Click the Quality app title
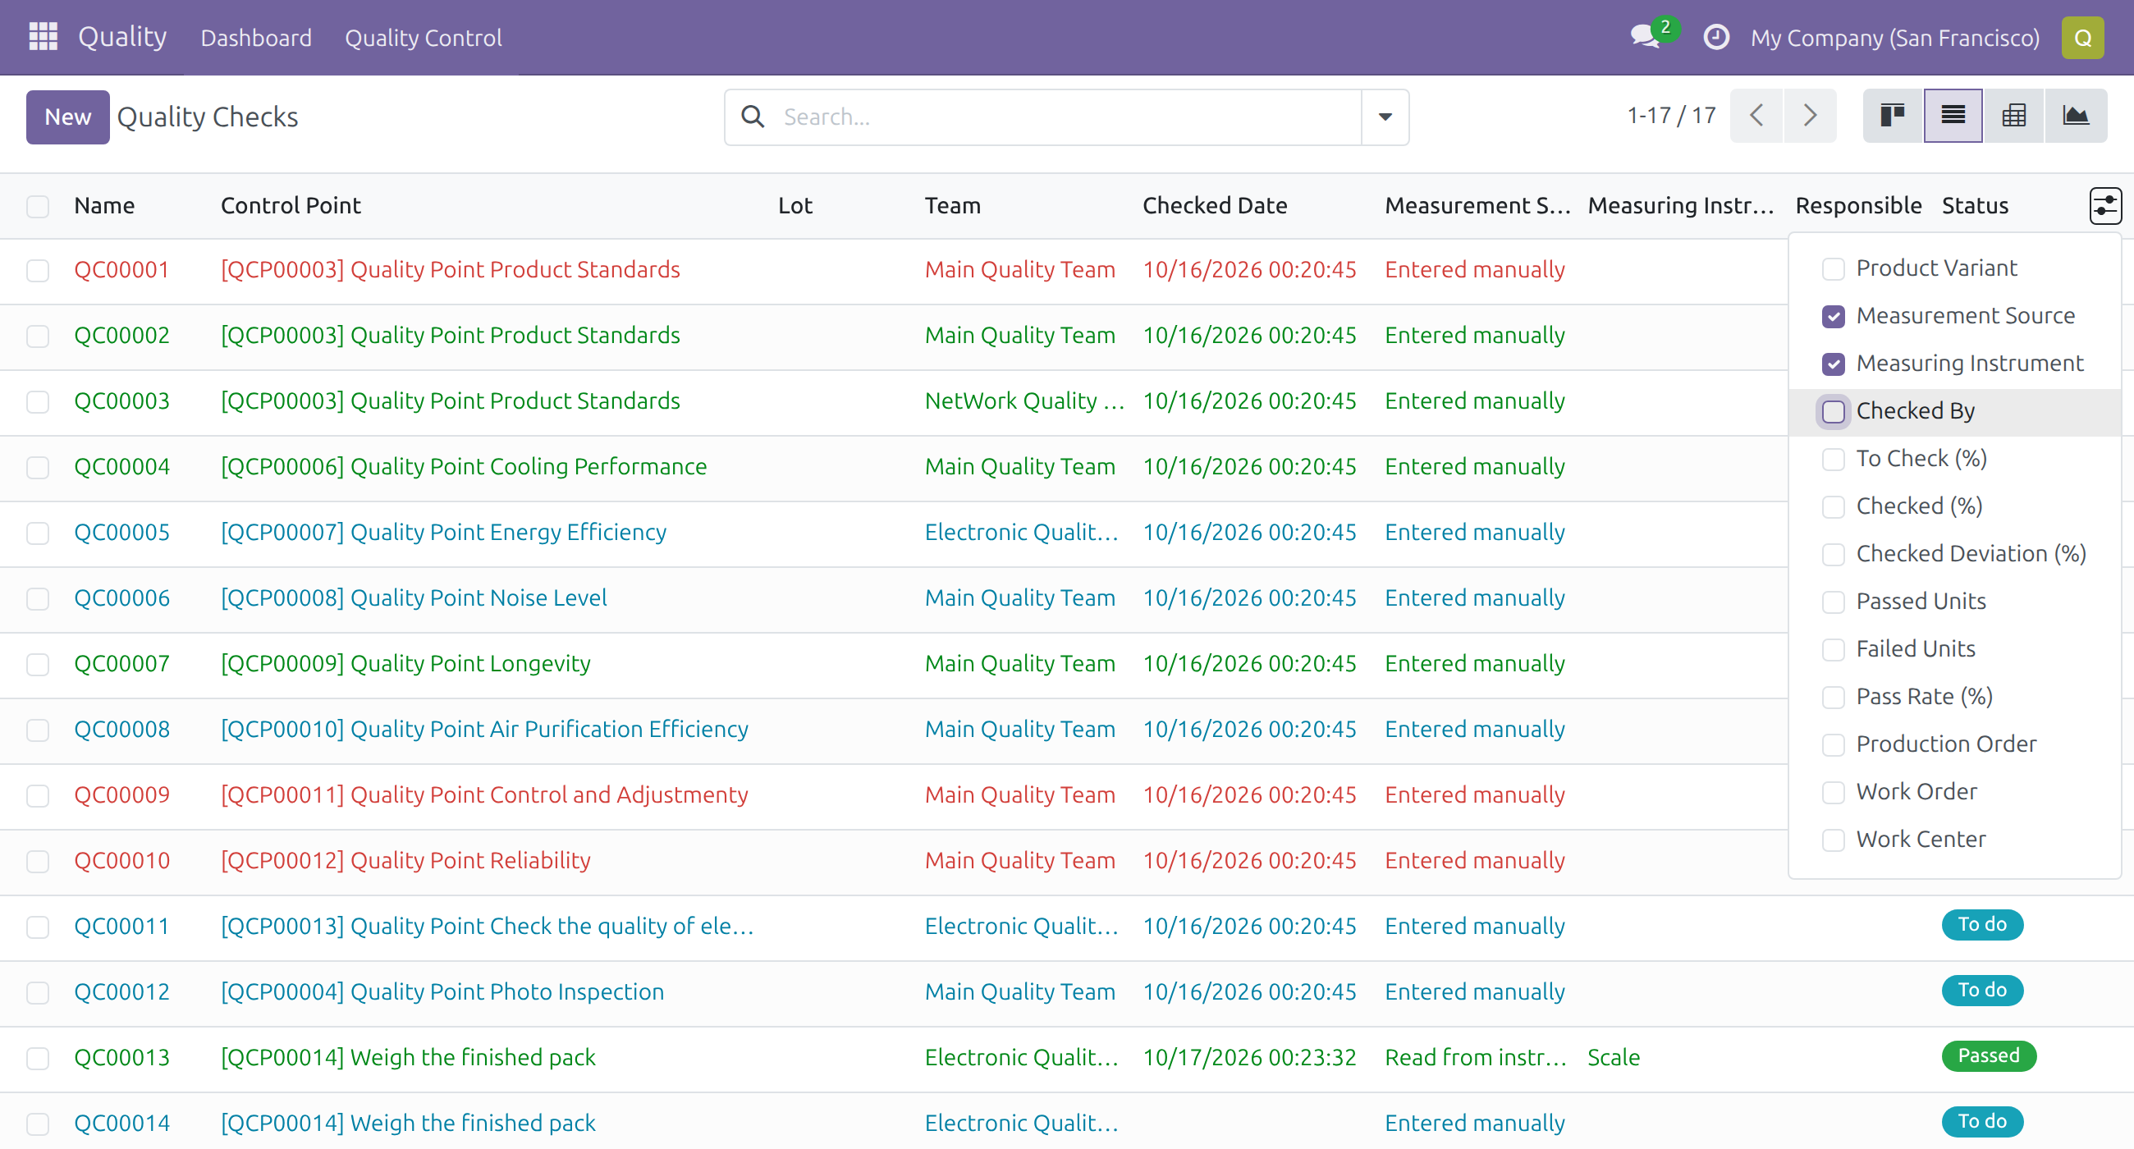This screenshot has width=2134, height=1149. pos(122,37)
